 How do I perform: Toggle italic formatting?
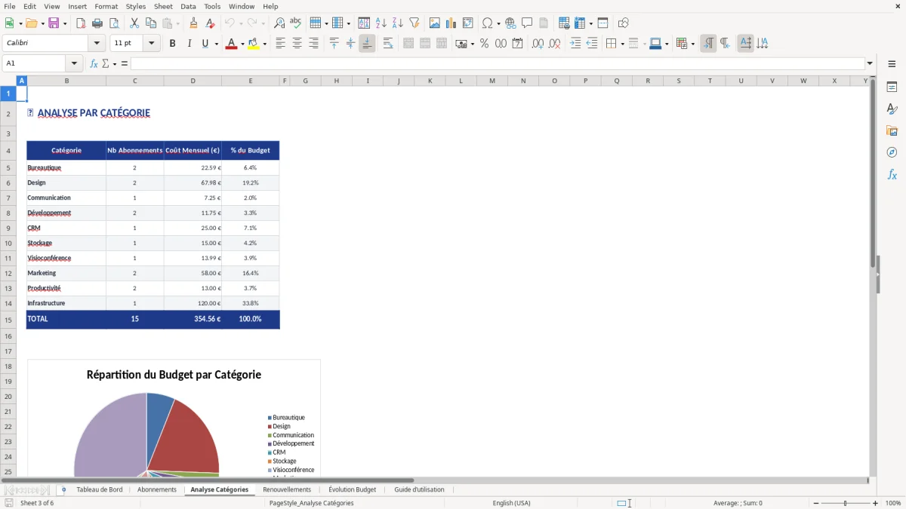coord(189,43)
